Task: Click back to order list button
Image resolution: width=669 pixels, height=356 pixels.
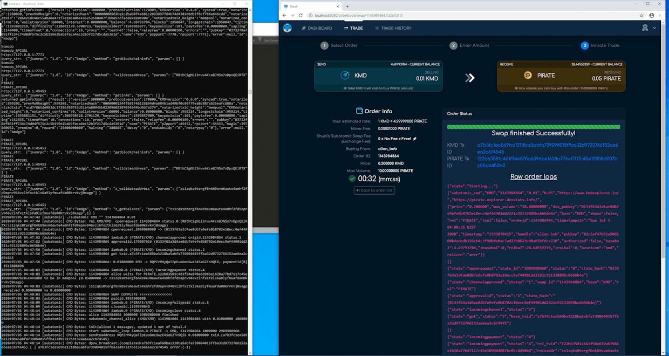Action: click(375, 190)
